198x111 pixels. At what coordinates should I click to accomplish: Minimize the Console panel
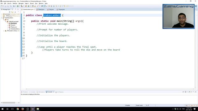tap(193, 92)
